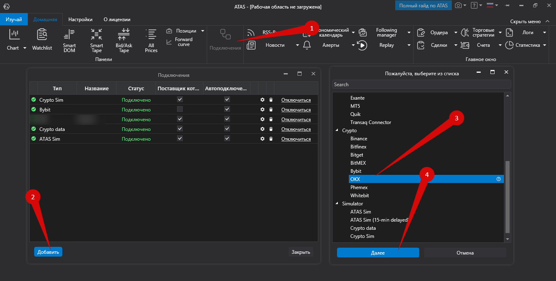The height and width of the screenshot is (281, 556).
Task: Click the Сделки clipboard icon
Action: coord(421,45)
